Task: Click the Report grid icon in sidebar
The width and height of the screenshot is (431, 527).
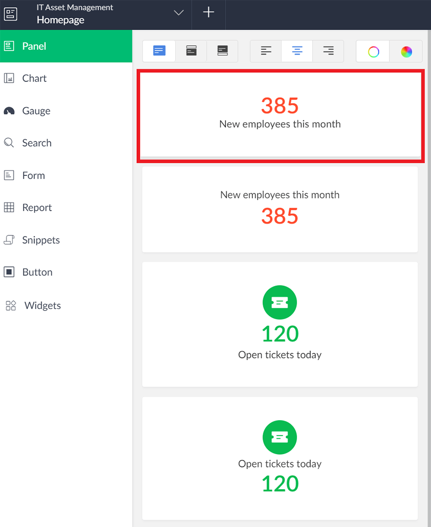Action: pos(9,207)
